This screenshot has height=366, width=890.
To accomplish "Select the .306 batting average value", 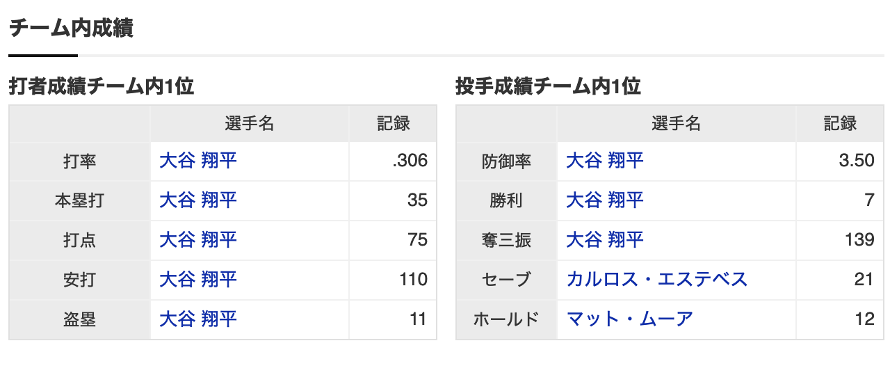I will [410, 161].
